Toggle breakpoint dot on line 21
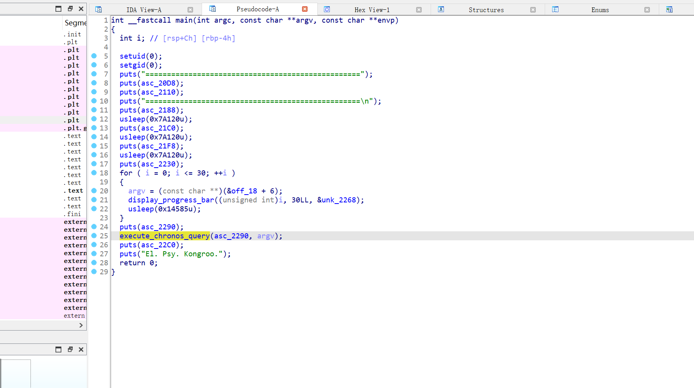694x388 pixels. (x=94, y=200)
